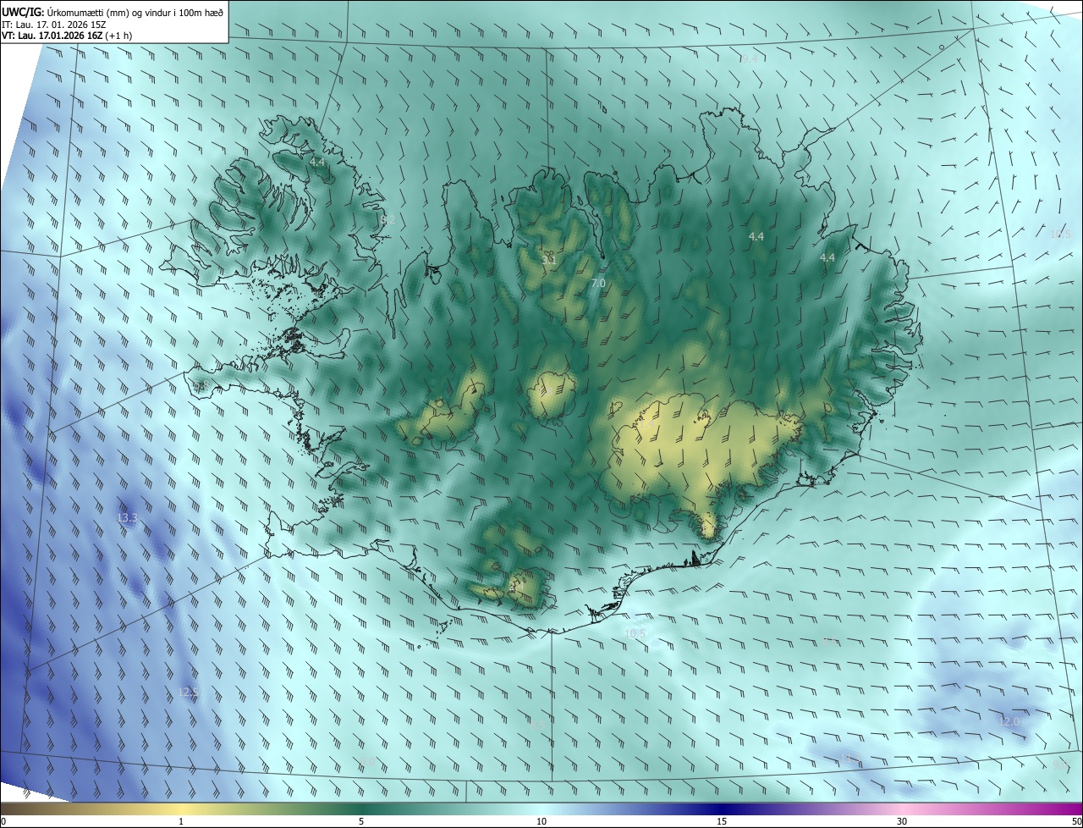Click the 13.3 value label over the sea
Screen dimensions: 1083x828
pos(127,517)
